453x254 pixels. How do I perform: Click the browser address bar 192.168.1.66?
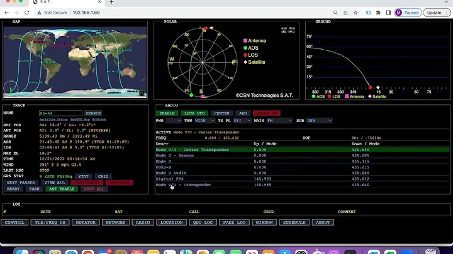pyautogui.click(x=86, y=13)
